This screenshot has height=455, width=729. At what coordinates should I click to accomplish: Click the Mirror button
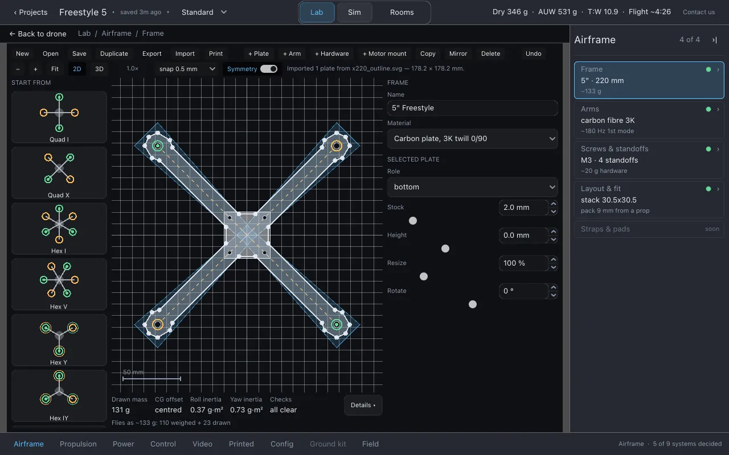[x=458, y=53]
